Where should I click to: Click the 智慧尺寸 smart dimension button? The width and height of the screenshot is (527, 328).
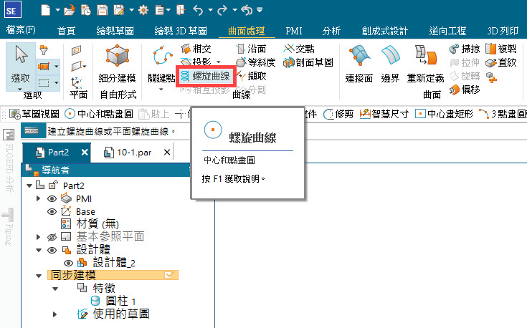pos(384,113)
